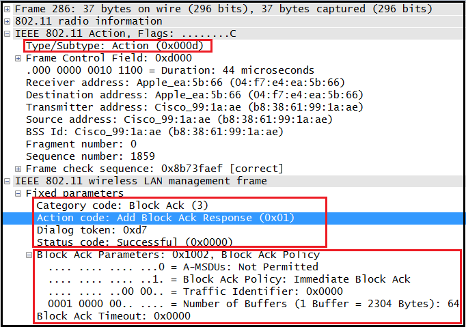Expand the 802.11 radio information node

(8, 21)
